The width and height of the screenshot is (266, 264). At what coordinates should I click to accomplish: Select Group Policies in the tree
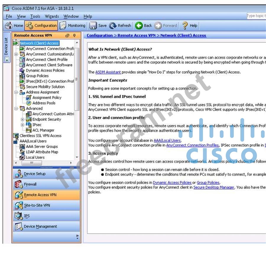click(x=37, y=76)
